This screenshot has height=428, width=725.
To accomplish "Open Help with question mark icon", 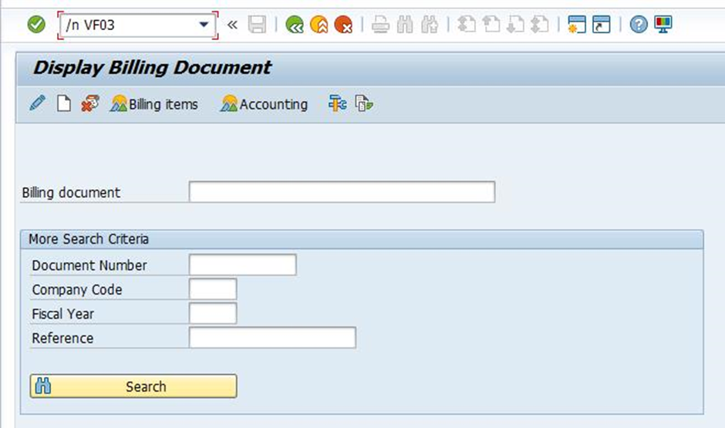I will click(639, 25).
